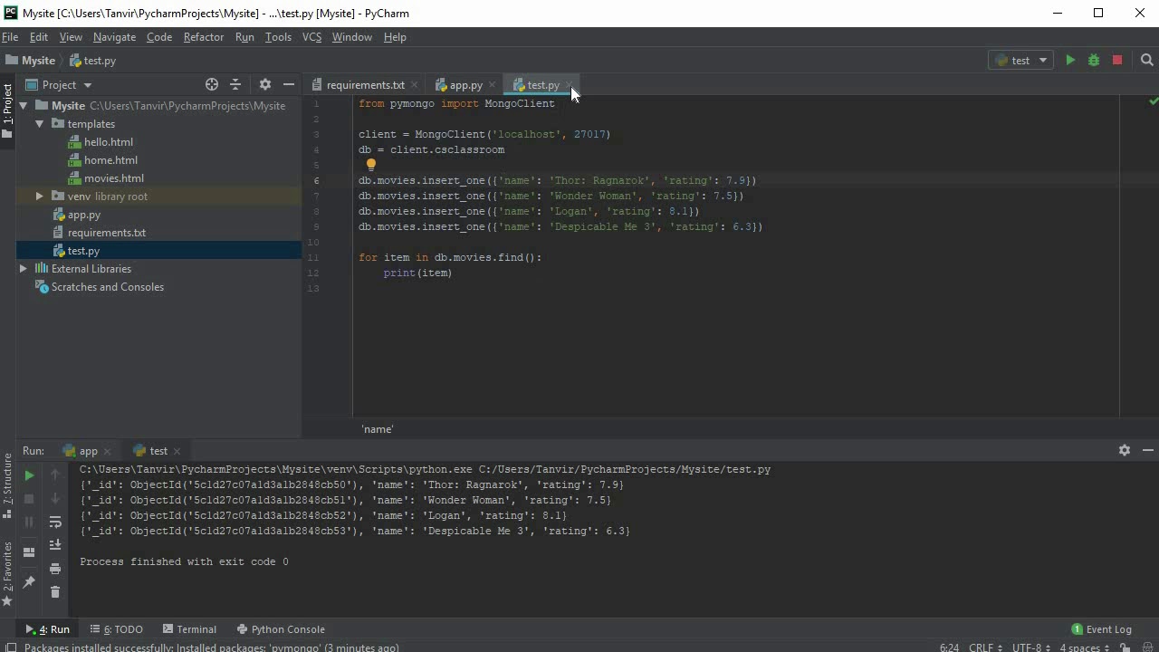This screenshot has height=652, width=1159.
Task: Hide the Project tool window
Action: (289, 84)
